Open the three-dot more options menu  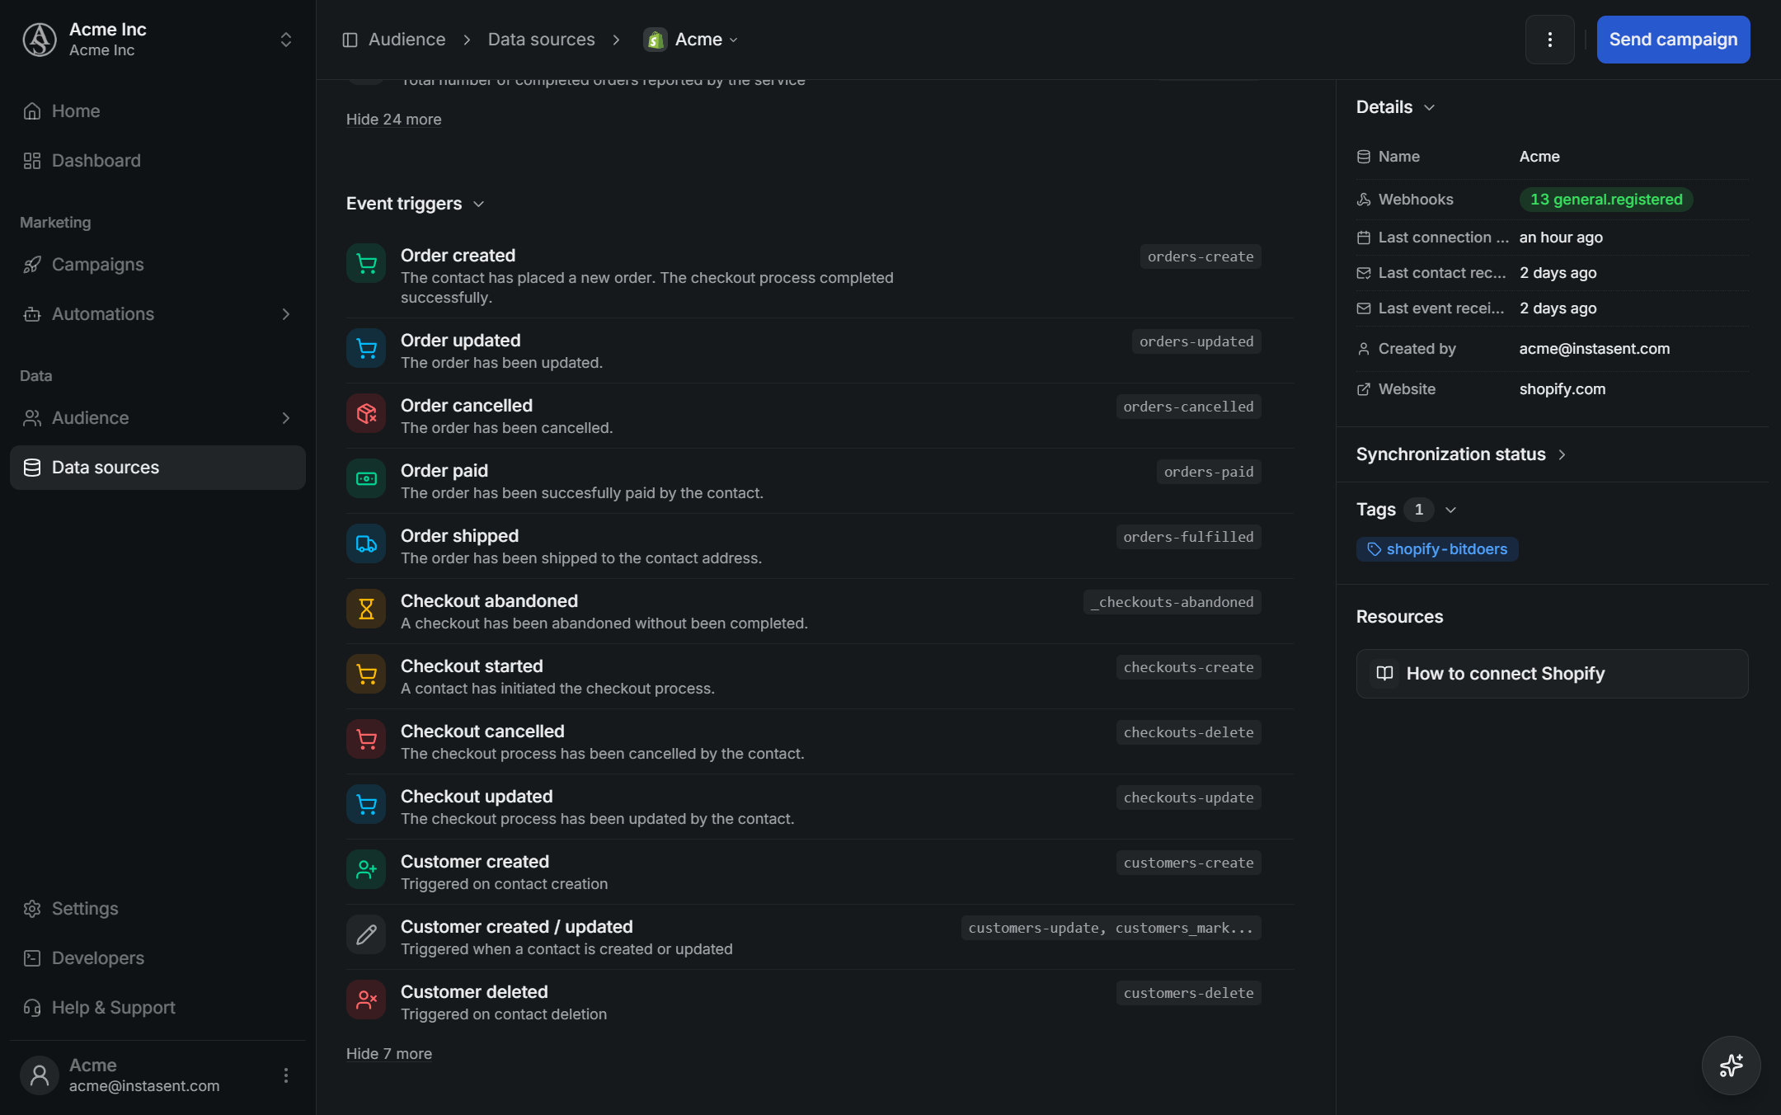point(1549,40)
